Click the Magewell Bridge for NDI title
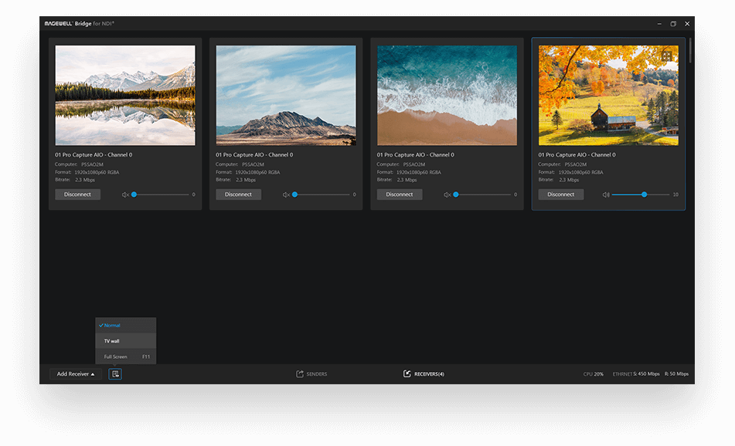Viewport: 735px width, 446px height. [x=79, y=23]
